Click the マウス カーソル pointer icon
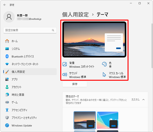 click(x=104, y=75)
